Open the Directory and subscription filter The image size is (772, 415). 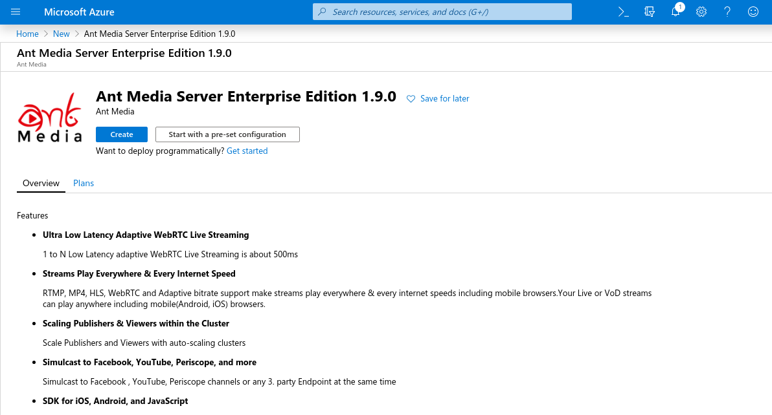pos(650,12)
